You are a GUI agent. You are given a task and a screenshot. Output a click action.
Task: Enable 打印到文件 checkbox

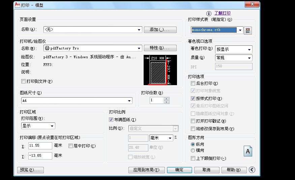tap(24, 81)
